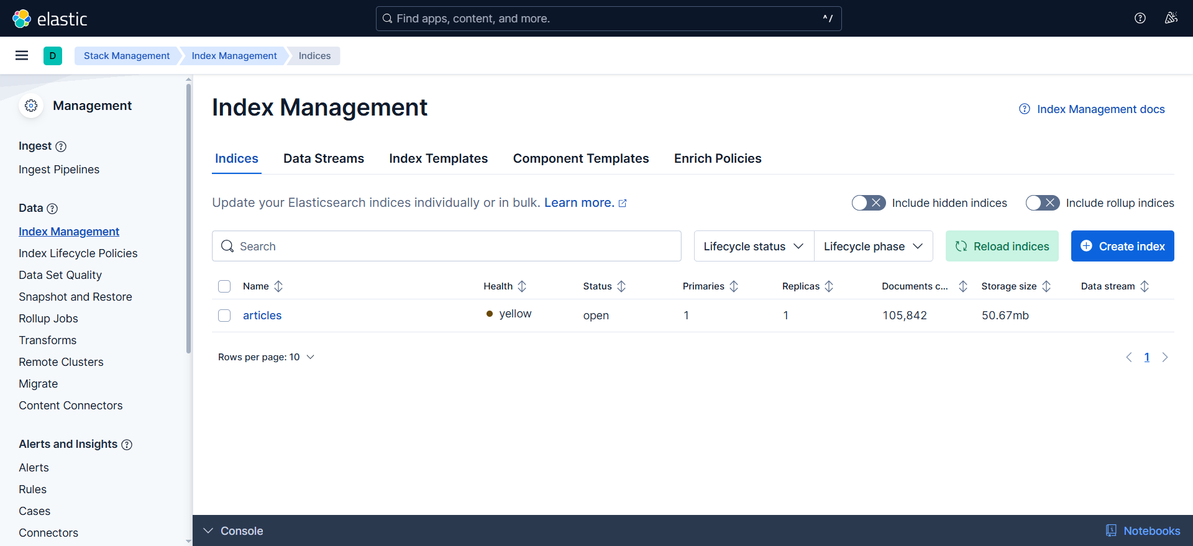Click the Management gear icon
This screenshot has height=546, width=1193.
(31, 106)
